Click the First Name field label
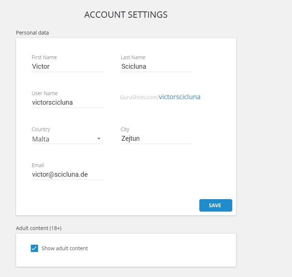 click(x=44, y=57)
